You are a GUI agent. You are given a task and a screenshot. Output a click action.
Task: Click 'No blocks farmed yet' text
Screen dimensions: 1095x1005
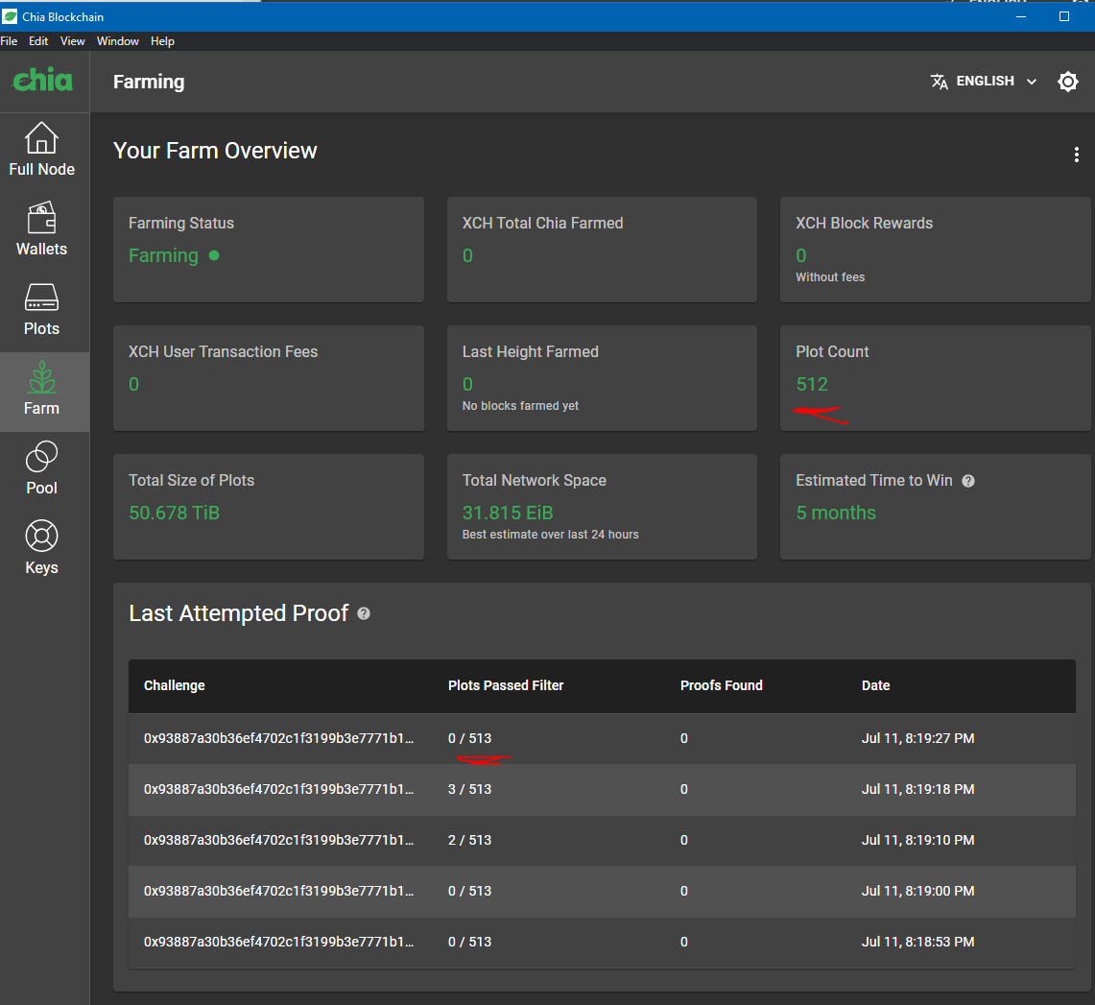tap(520, 406)
